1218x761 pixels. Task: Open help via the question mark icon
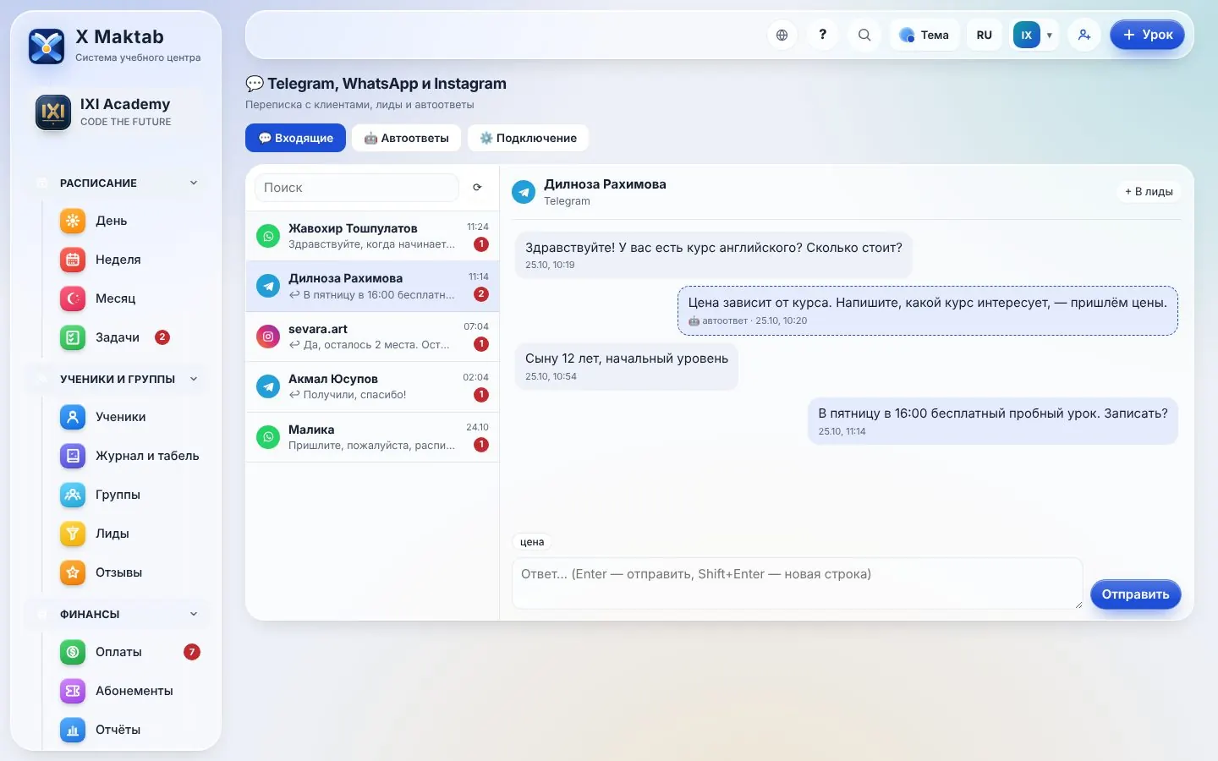click(822, 35)
